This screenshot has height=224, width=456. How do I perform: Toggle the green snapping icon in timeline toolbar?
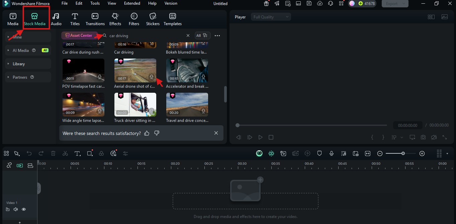pos(271,153)
